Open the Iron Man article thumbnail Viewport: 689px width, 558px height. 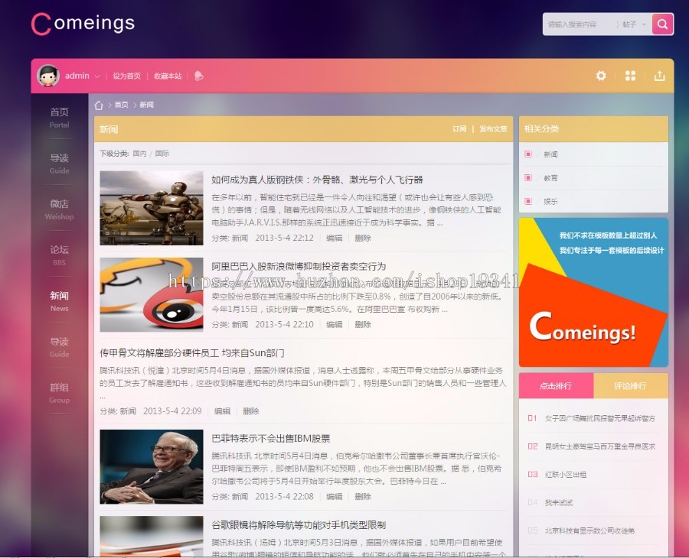pos(151,208)
